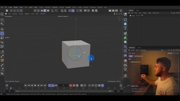
Task: Select the Live Selection tool icon
Action: pos(2,20)
